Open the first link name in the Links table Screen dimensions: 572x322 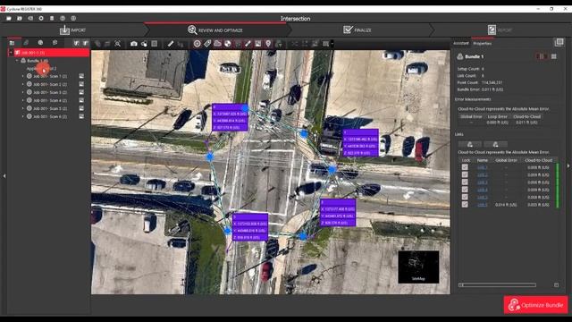(x=483, y=167)
